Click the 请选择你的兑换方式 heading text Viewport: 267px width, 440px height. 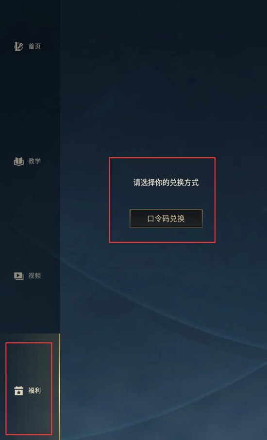coord(166,183)
